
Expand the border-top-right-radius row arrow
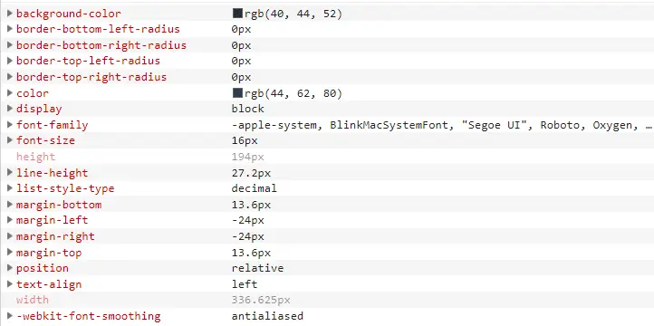[x=10, y=77]
